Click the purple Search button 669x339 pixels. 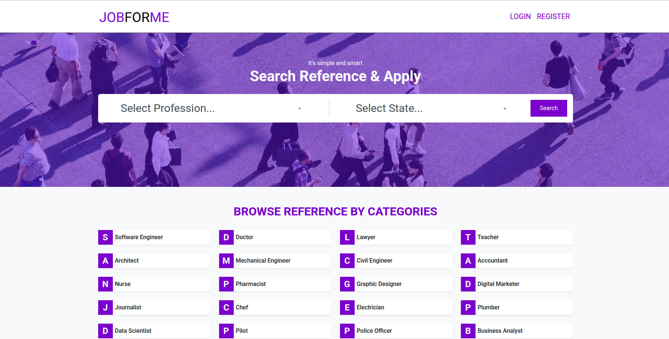point(548,108)
